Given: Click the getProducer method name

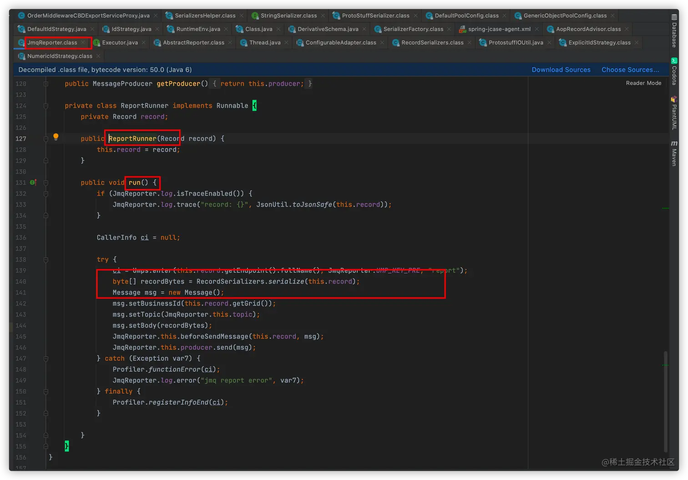Looking at the screenshot, I should (x=178, y=84).
